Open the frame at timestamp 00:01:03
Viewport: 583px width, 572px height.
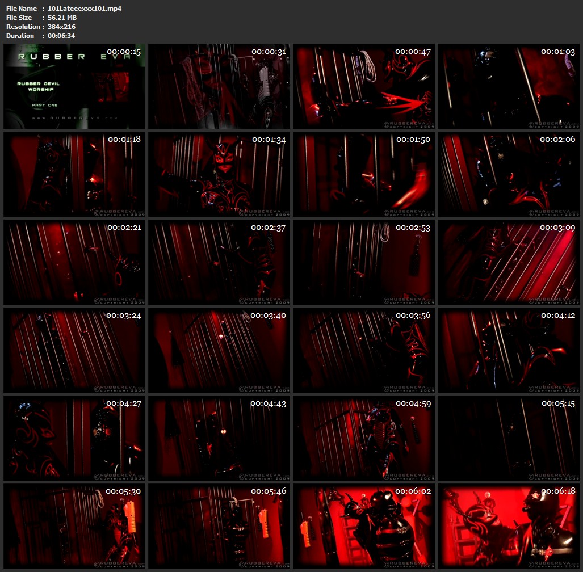[508, 86]
